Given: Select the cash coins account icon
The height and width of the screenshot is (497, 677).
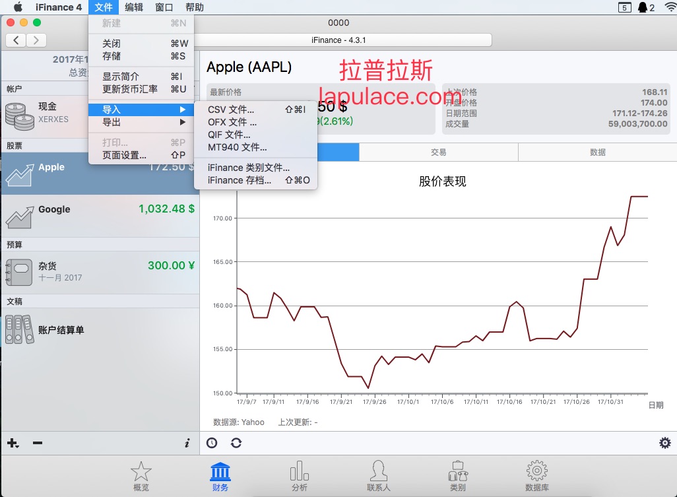Looking at the screenshot, I should (x=19, y=116).
